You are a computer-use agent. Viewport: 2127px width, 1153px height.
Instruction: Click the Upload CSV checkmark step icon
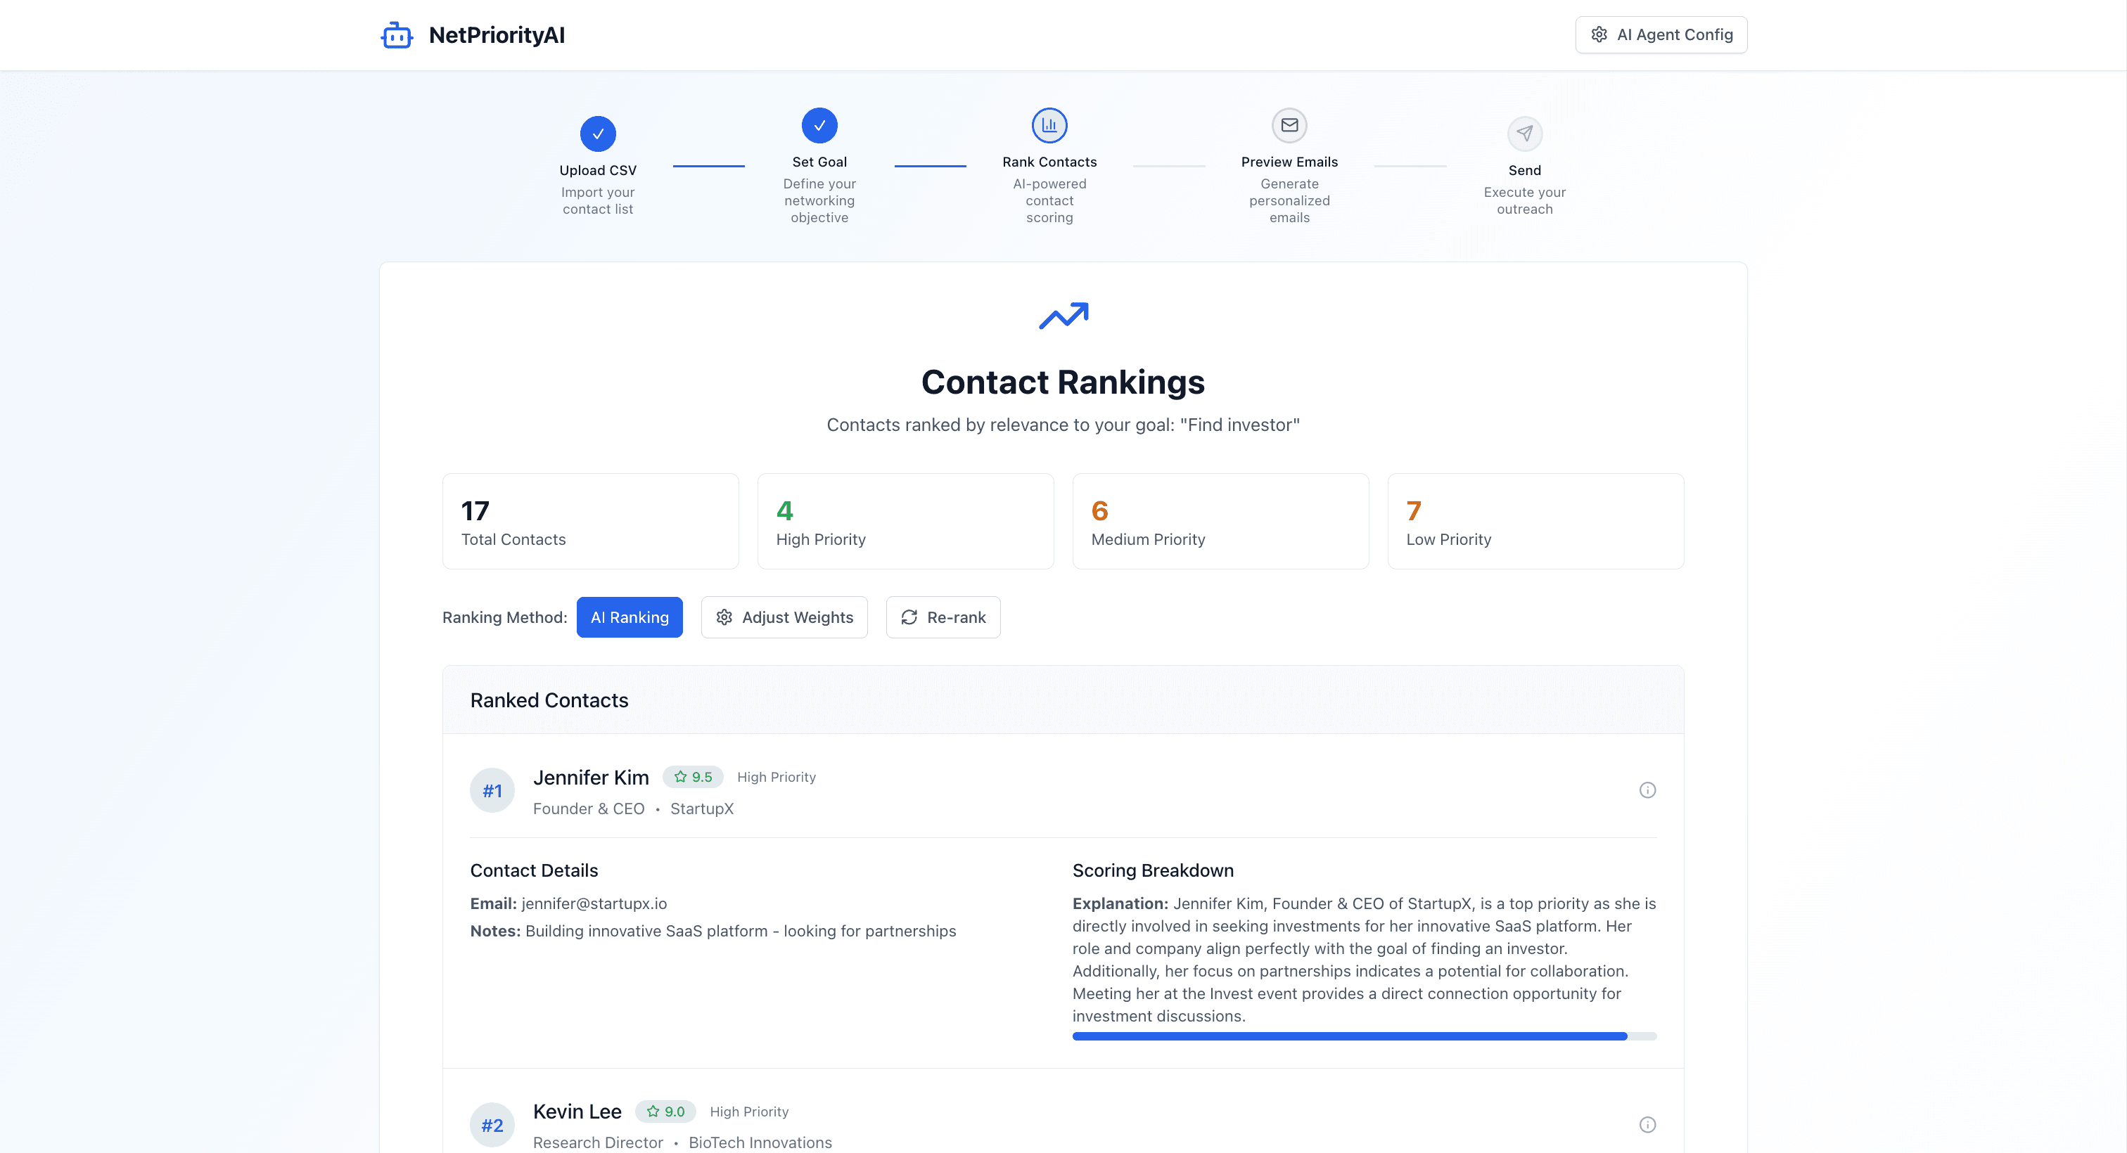598,134
